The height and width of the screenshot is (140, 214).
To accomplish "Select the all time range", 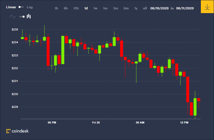I will tap(145, 8).
